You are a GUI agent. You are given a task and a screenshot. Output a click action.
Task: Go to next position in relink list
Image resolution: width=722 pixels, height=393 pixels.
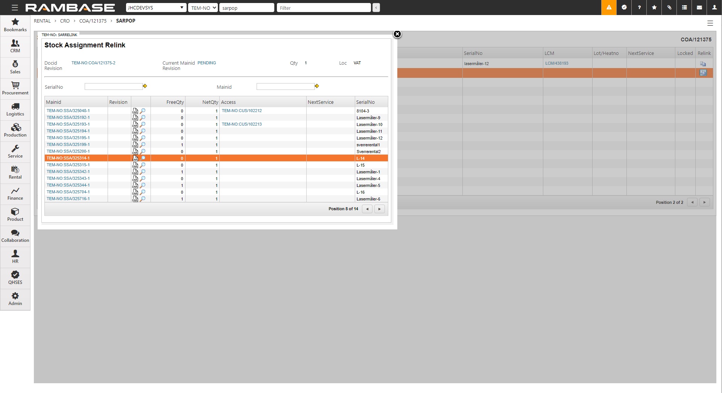point(379,209)
